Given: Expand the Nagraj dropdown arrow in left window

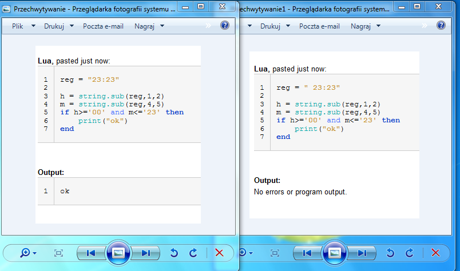Looking at the screenshot, I should click(x=162, y=26).
